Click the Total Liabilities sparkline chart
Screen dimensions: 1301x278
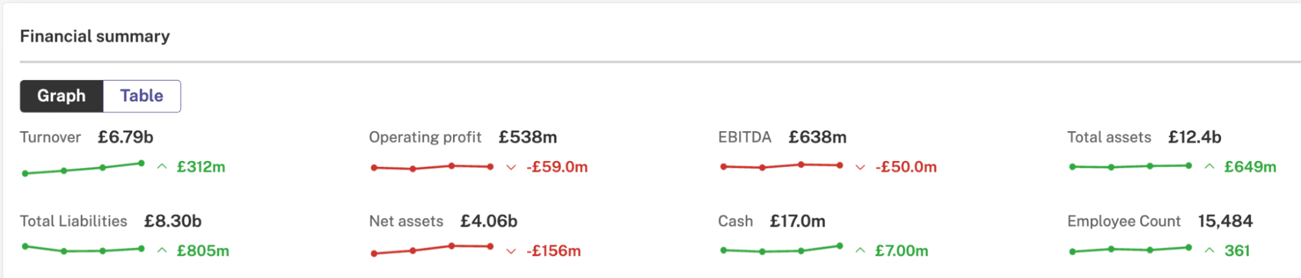[83, 249]
